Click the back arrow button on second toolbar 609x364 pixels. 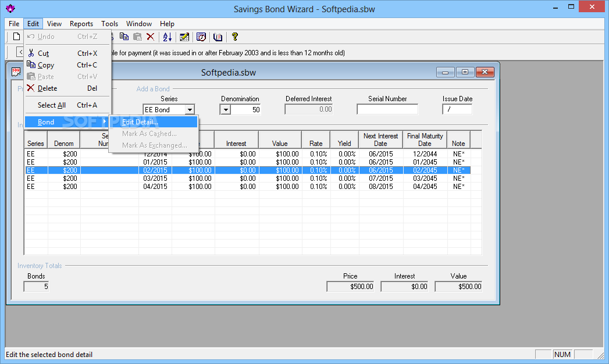click(x=20, y=52)
